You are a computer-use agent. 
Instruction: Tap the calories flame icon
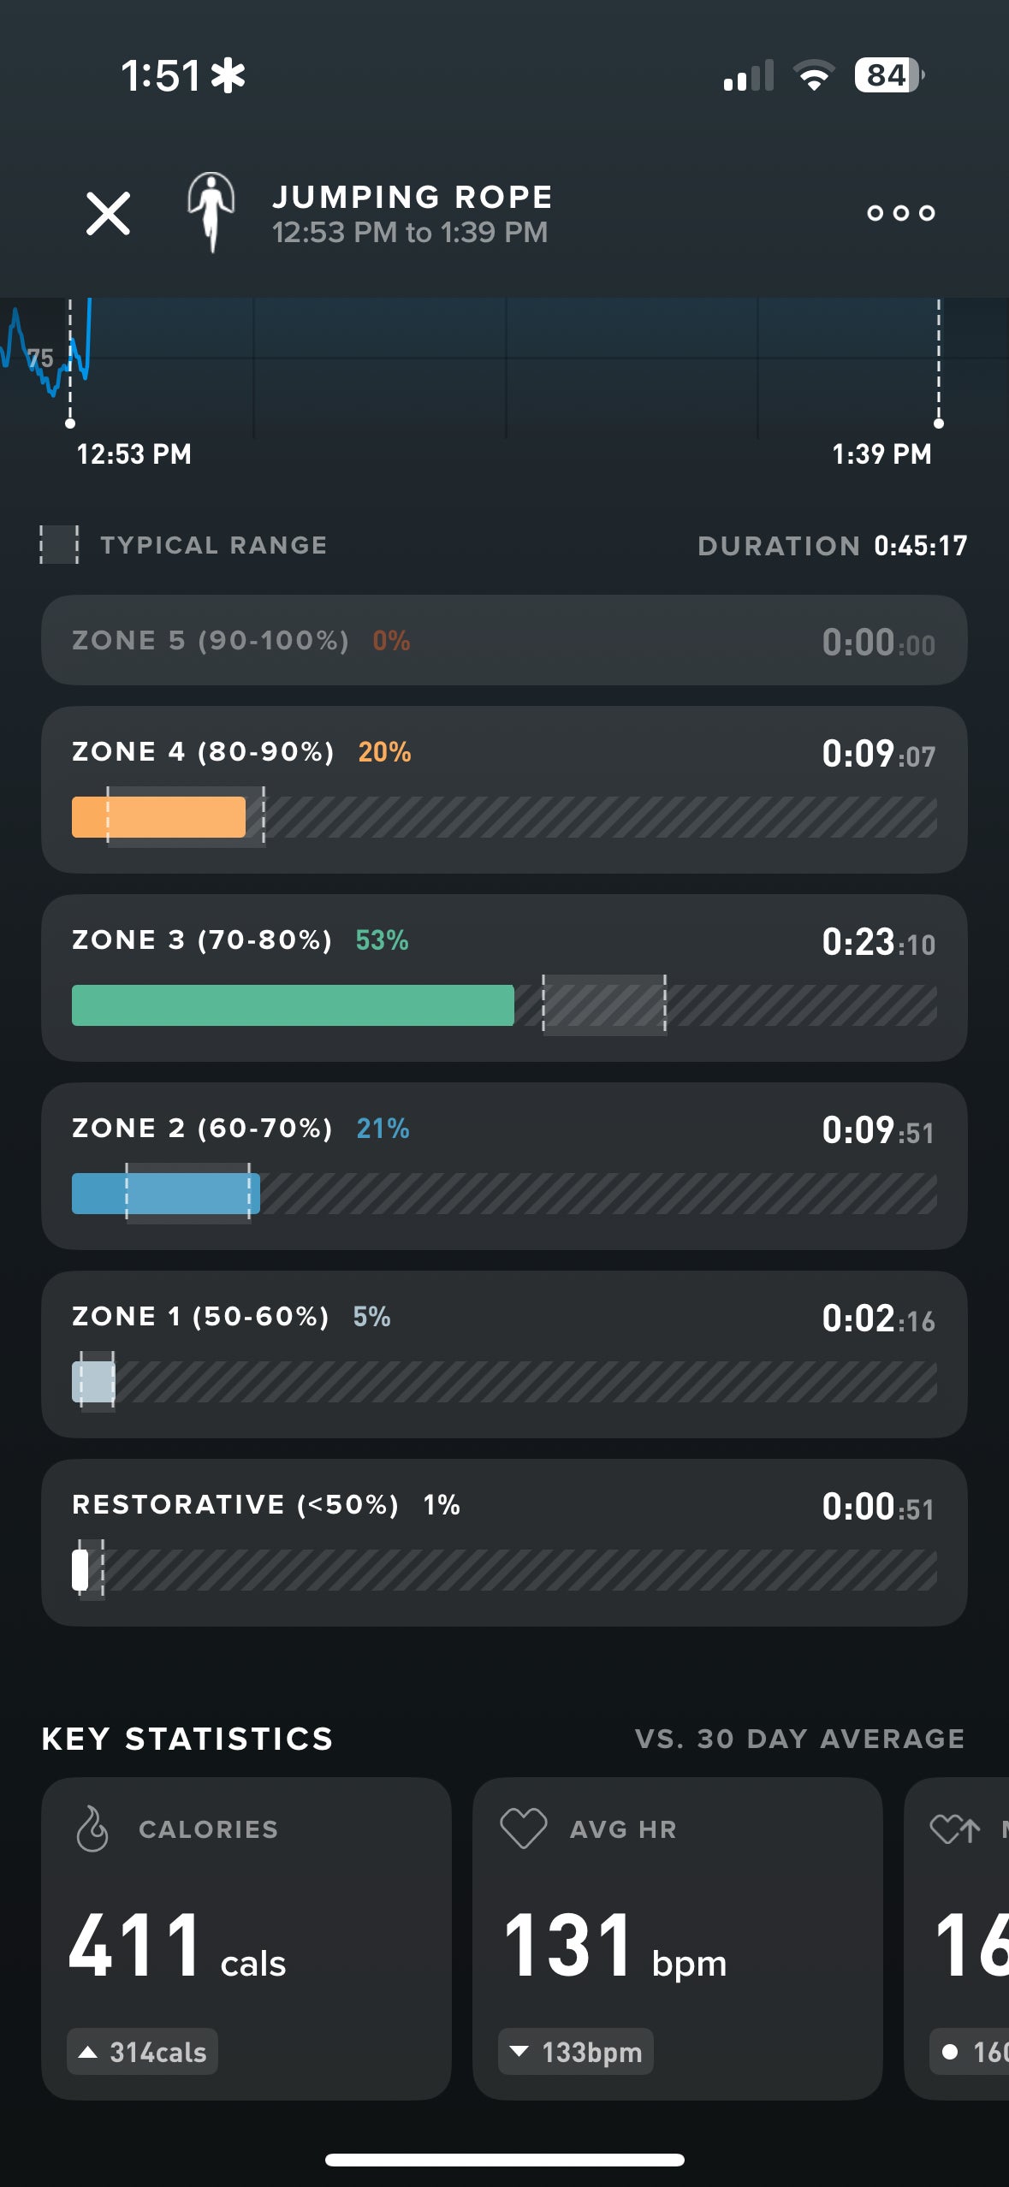[x=92, y=1828]
